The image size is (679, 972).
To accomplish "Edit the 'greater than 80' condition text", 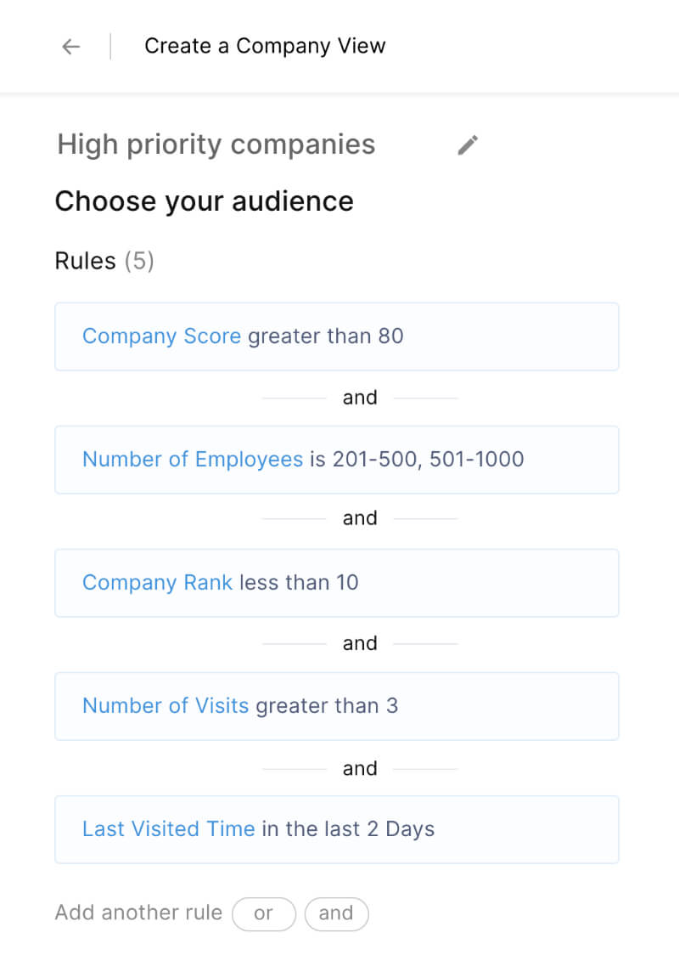I will pyautogui.click(x=326, y=336).
